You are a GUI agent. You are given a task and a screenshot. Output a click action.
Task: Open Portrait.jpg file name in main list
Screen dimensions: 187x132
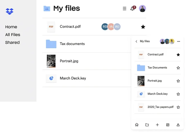tap(69, 61)
